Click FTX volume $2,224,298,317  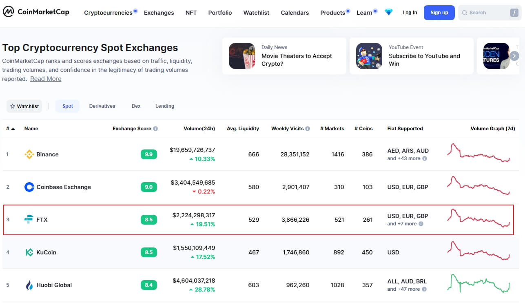[194, 215]
